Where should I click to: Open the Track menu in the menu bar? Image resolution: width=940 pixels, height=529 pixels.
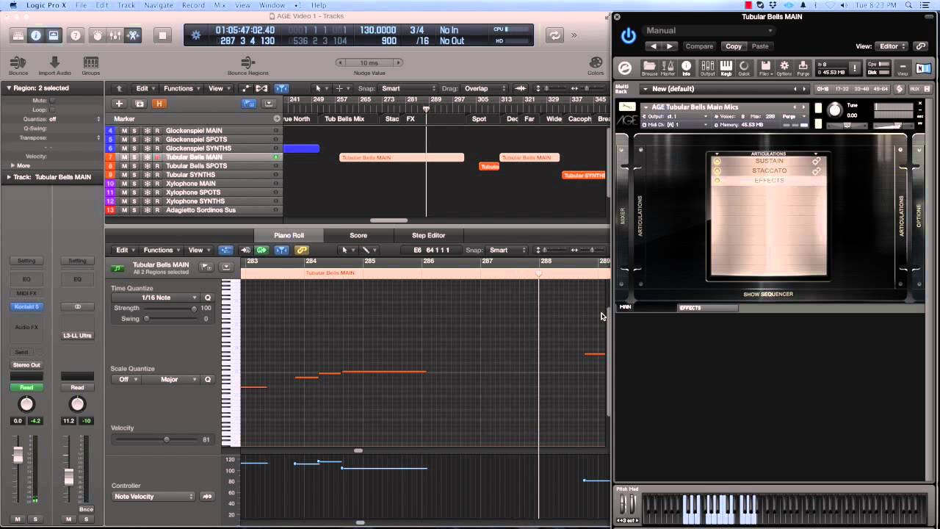pos(126,5)
